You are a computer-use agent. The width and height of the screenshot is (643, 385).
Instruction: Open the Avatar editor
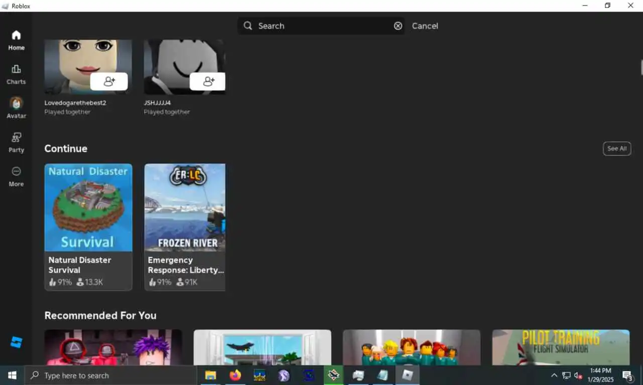(x=16, y=108)
